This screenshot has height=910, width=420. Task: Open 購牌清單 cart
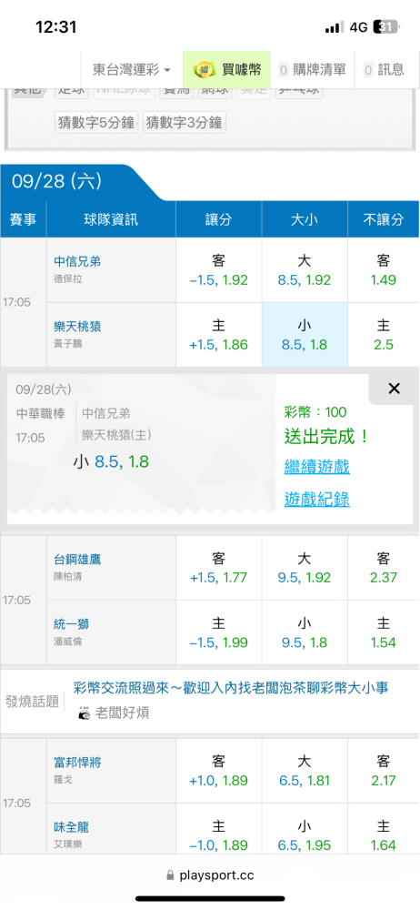click(312, 70)
